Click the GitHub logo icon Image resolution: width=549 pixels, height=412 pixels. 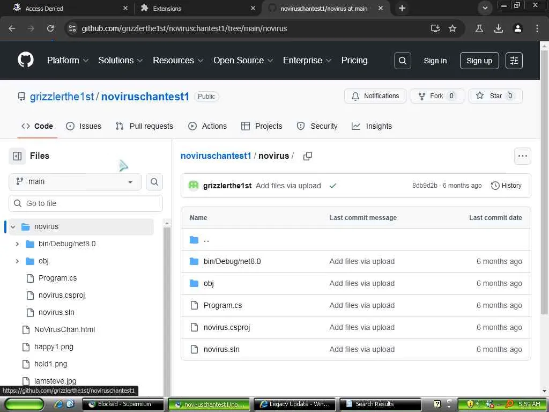(26, 60)
